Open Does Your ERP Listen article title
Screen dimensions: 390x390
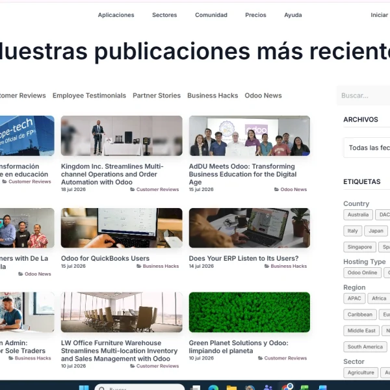[x=244, y=259]
